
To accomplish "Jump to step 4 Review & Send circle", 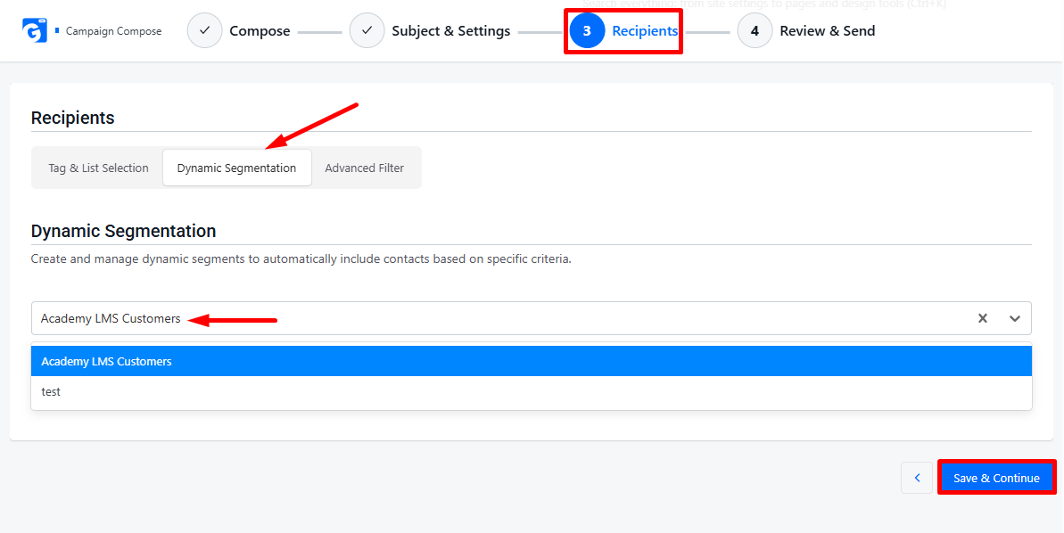I will (755, 30).
